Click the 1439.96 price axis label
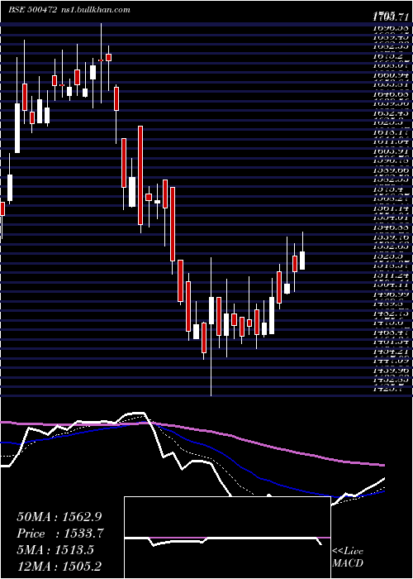 [x=391, y=371]
